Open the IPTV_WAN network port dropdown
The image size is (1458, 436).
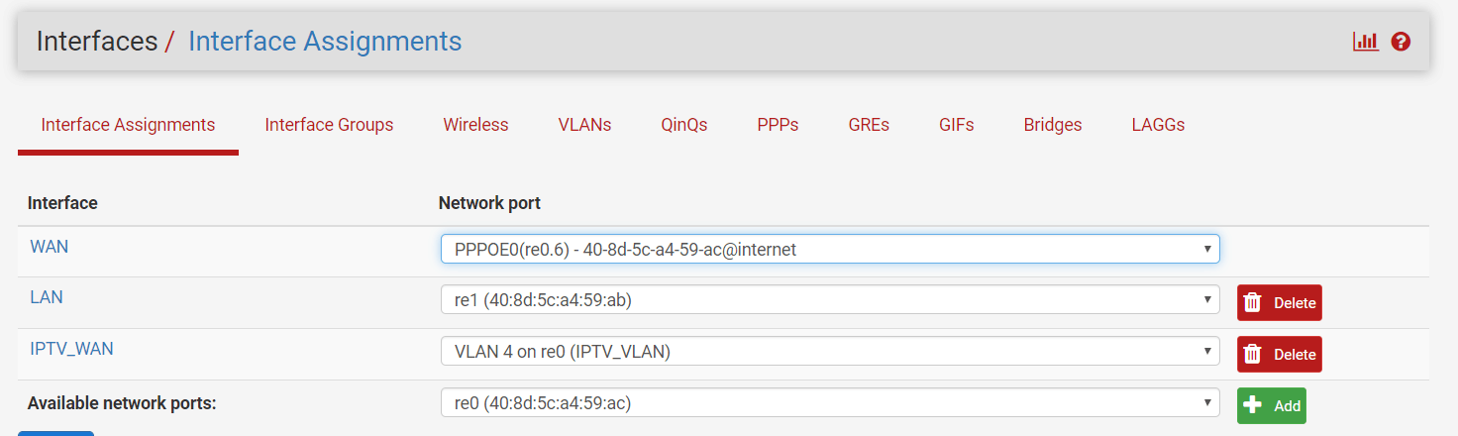tap(829, 353)
